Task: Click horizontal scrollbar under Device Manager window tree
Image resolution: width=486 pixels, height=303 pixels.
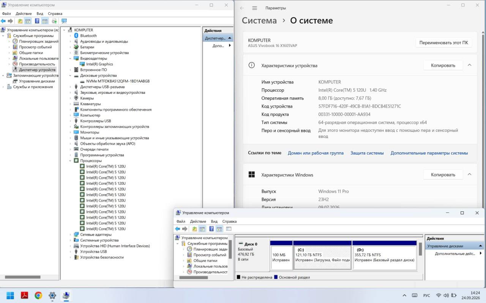Action: [22, 277]
